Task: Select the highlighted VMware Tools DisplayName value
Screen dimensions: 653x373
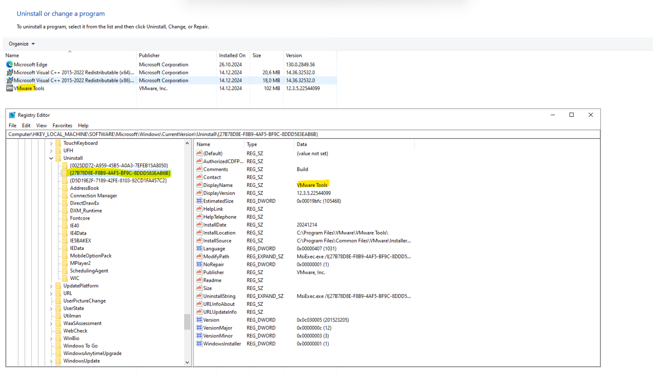Action: [x=312, y=185]
